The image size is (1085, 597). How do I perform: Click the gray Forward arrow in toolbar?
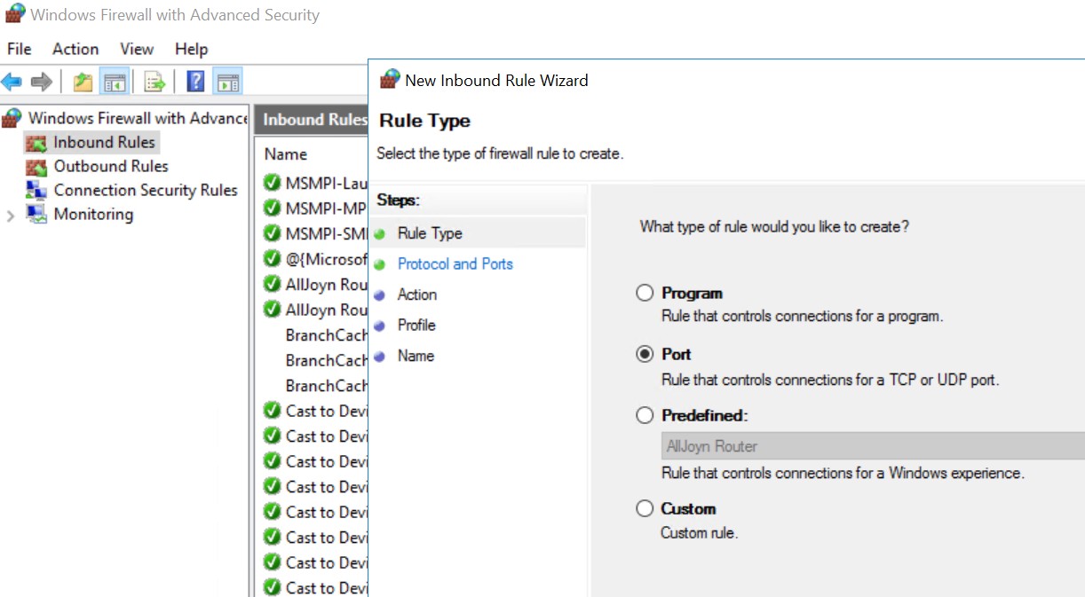coord(42,82)
